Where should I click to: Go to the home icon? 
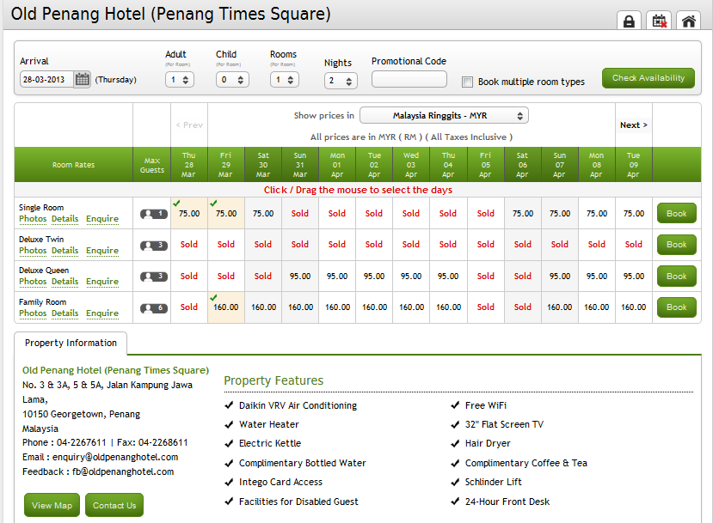pyautogui.click(x=688, y=21)
